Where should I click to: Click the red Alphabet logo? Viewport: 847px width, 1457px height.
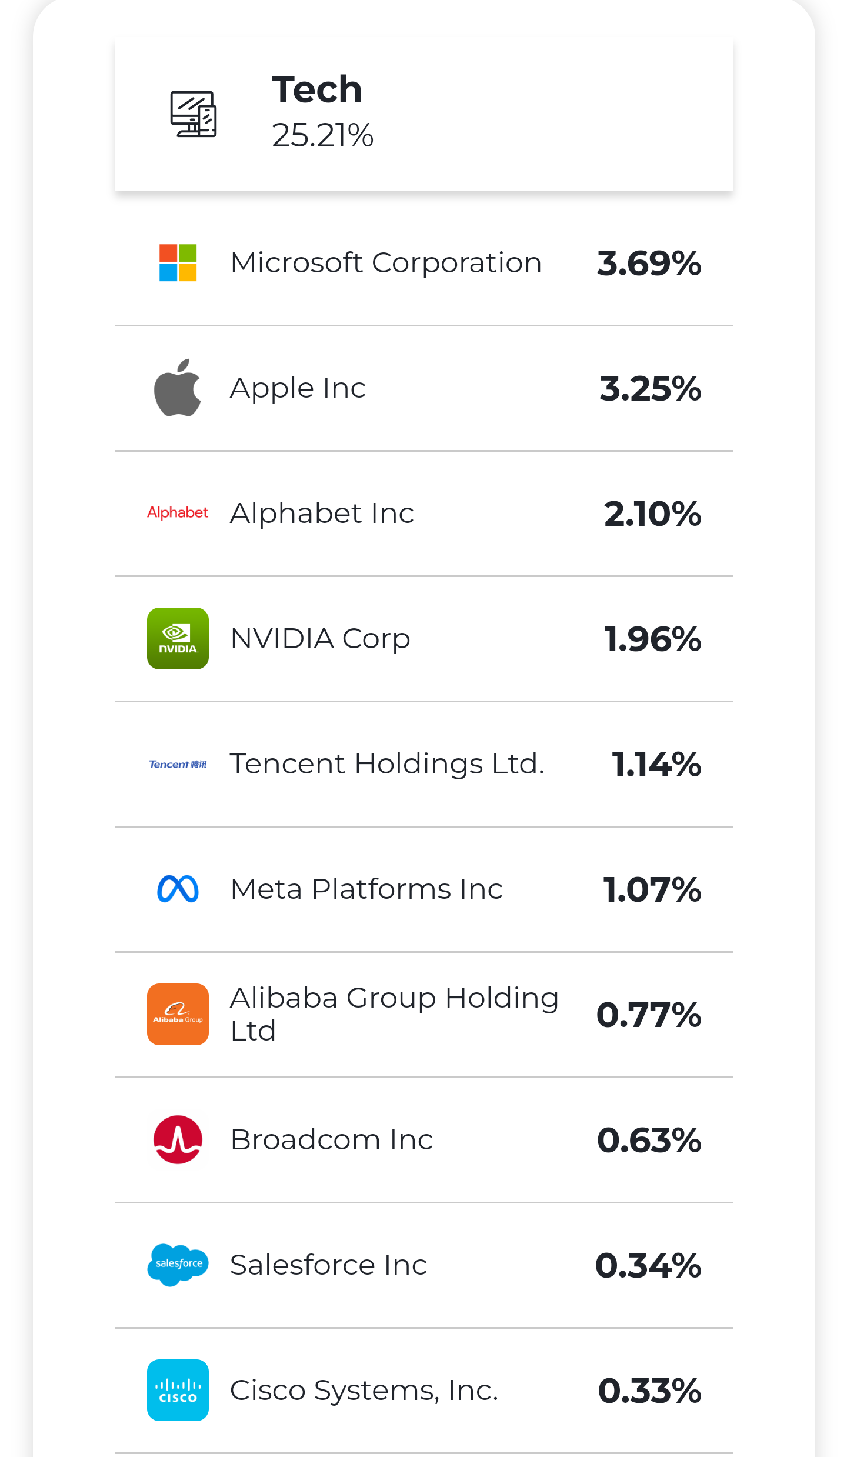pyautogui.click(x=178, y=513)
